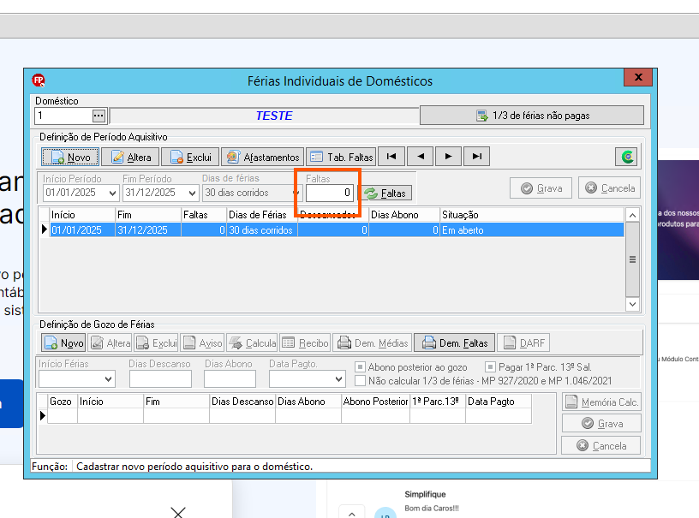This screenshot has height=518, width=699.
Task: Click the 1/3 de férias não pagas button
Action: tap(532, 116)
